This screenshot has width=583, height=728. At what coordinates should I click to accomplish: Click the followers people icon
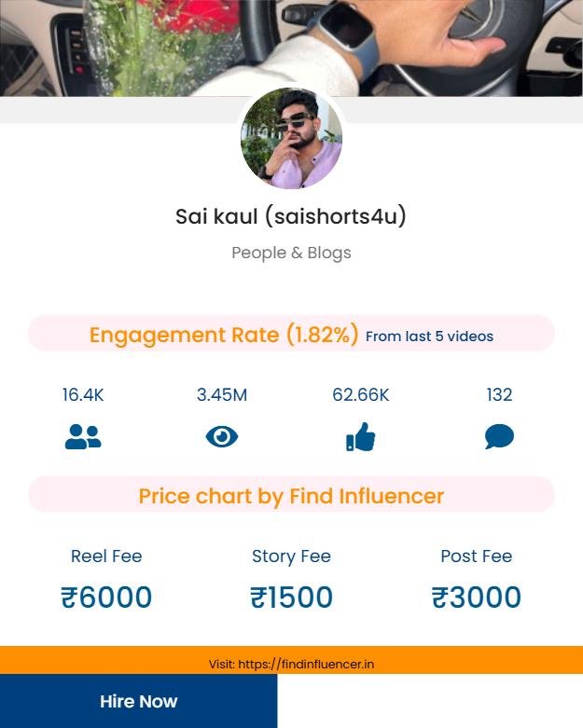tap(83, 436)
